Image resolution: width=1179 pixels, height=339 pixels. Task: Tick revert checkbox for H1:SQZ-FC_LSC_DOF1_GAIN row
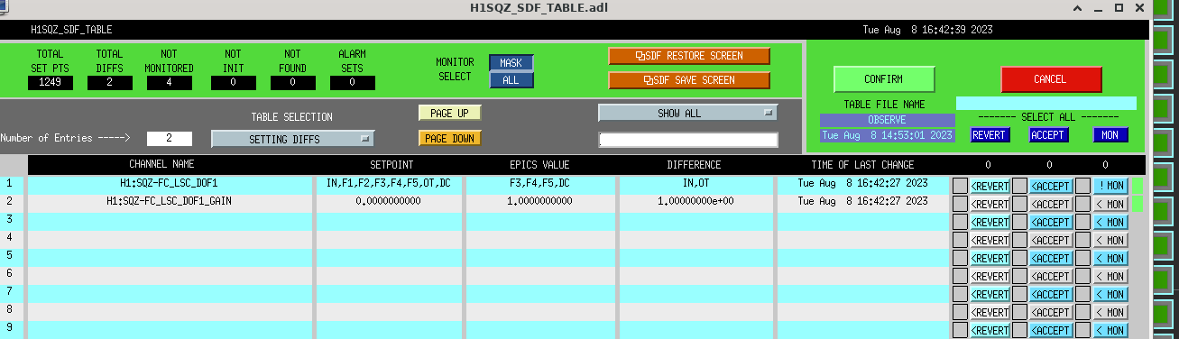point(960,204)
